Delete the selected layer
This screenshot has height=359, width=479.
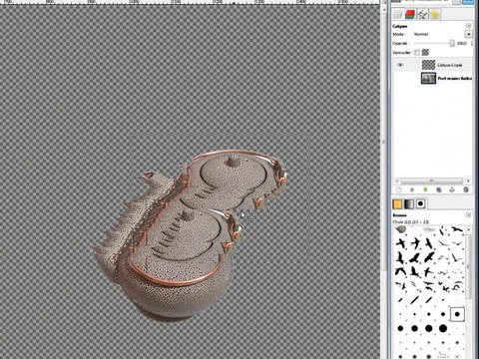coord(466,189)
